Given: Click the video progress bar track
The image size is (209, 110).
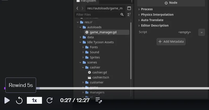Looking at the screenshot, I should point(107,88).
